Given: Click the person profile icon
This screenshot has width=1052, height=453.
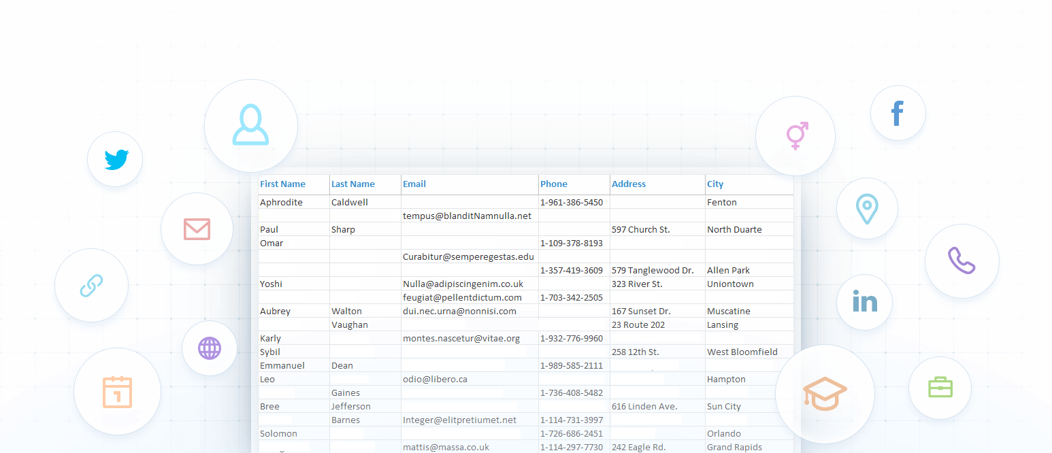Looking at the screenshot, I should coord(250,124).
